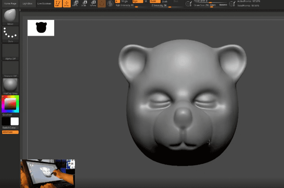
Task: Activate the Edit mode icon
Action: click(58, 3)
